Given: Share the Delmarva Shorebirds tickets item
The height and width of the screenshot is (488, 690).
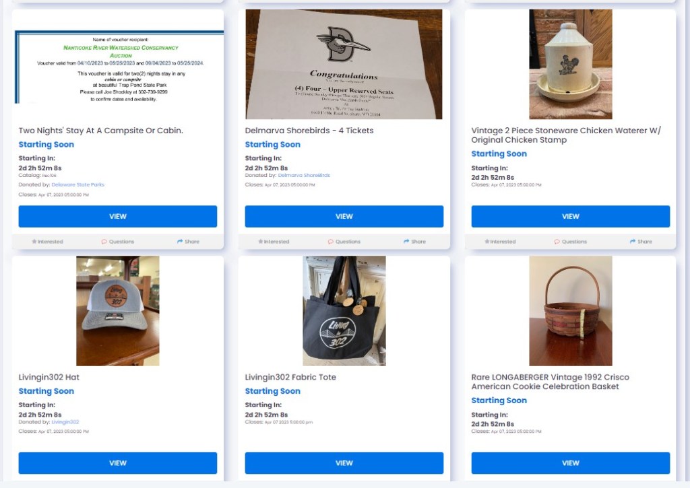Looking at the screenshot, I should coord(414,242).
